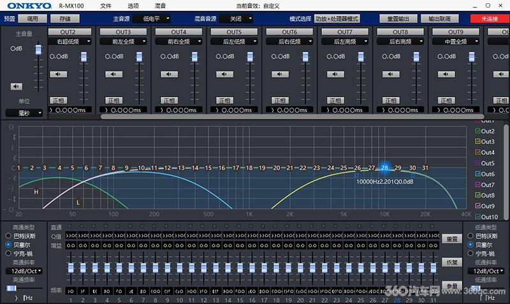
Task: Click OUT2 delay field 0.000ms
Action: 70,110
